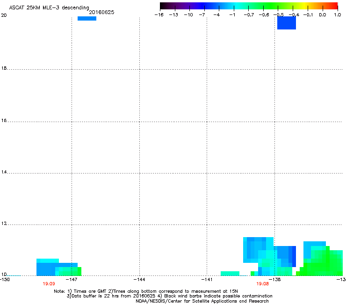The height and width of the screenshot is (304, 346).
Task: Click the latitude label 18
Action: pos(4,68)
